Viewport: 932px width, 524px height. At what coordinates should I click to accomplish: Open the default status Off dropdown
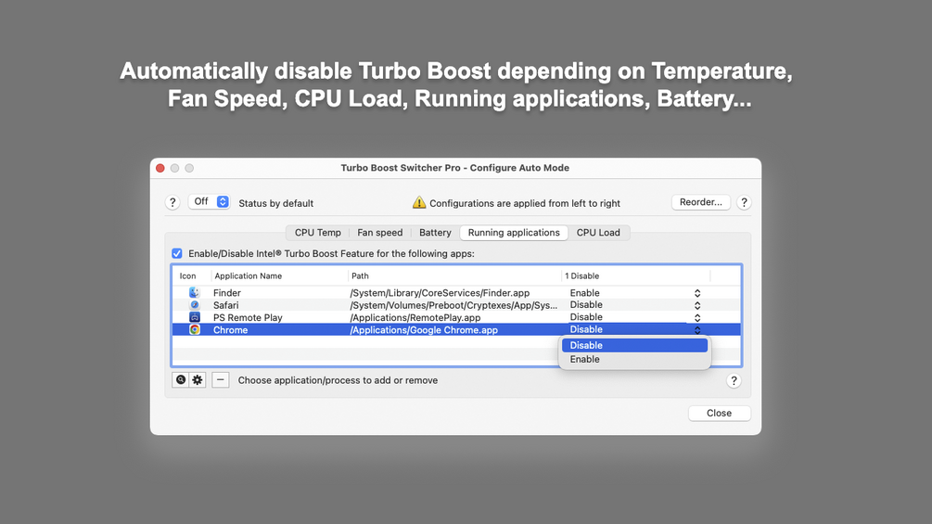point(209,202)
